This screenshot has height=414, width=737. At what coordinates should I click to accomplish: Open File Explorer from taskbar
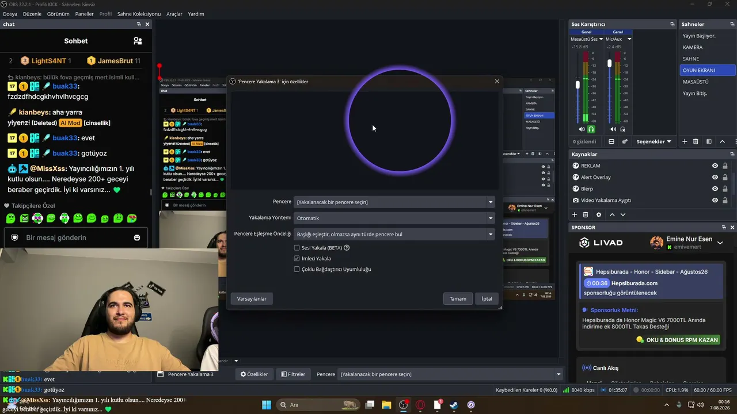click(x=386, y=405)
